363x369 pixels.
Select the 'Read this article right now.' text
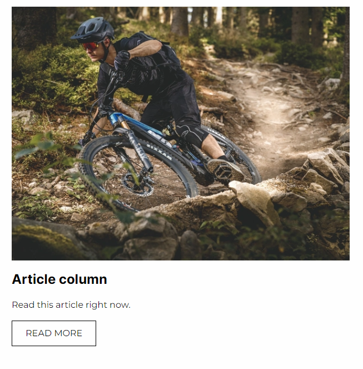click(x=71, y=305)
